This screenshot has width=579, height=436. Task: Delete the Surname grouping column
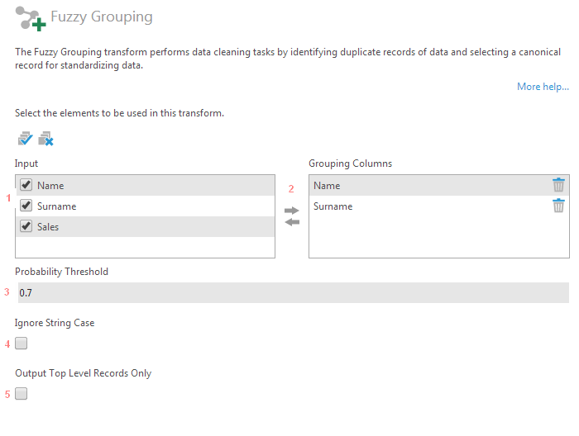pyautogui.click(x=558, y=206)
